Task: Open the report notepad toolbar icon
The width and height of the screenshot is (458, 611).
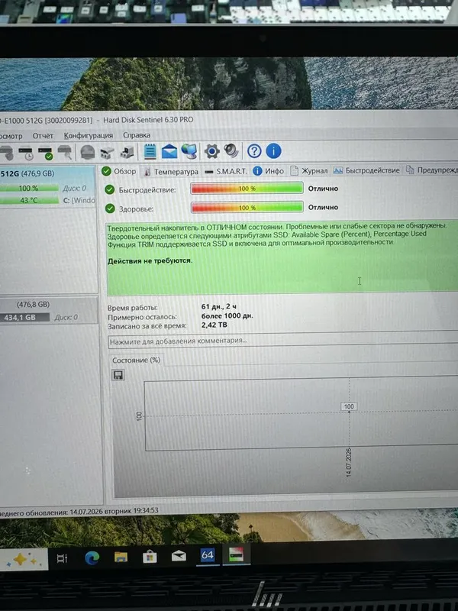Action: (150, 151)
